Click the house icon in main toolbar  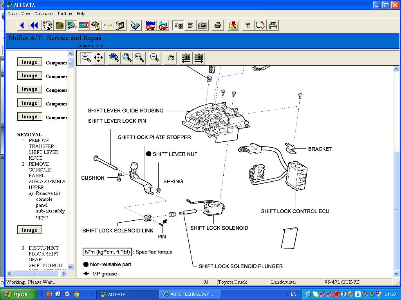pyautogui.click(x=60, y=25)
